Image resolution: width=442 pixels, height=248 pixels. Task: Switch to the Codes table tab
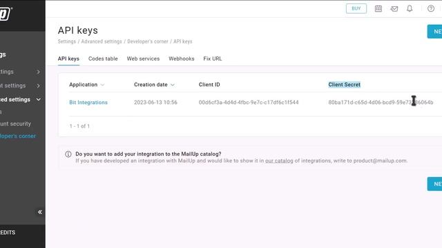103,59
